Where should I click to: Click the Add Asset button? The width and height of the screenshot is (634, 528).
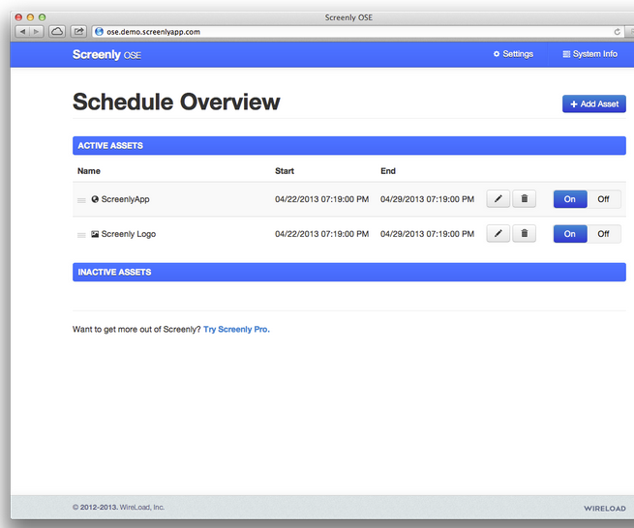tap(594, 103)
